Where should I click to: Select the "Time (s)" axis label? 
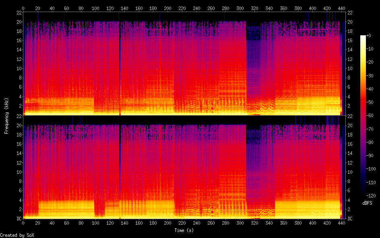pos(184,230)
